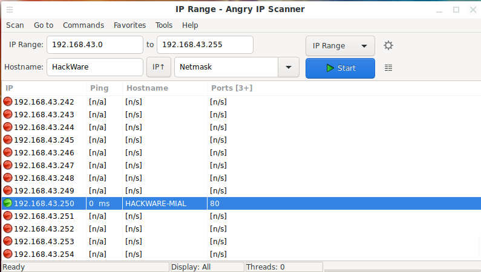Click the red status icon for 192.168.43.242
Image resolution: width=481 pixels, height=272 pixels.
8,102
